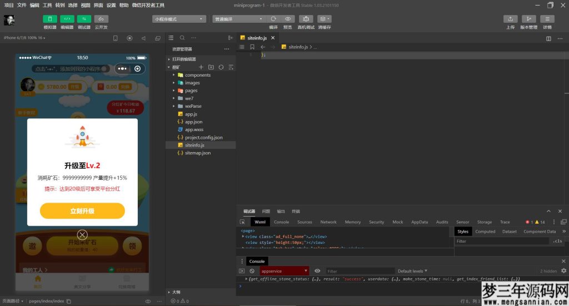569x306 pixels.
Task: Click the real device debug (真机调试) bug icon
Action: tap(306, 19)
